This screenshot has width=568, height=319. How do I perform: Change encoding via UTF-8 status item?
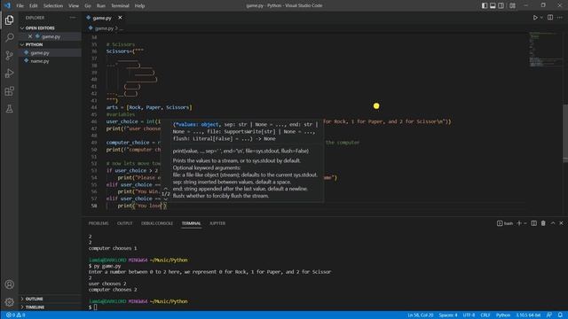[x=469, y=315]
